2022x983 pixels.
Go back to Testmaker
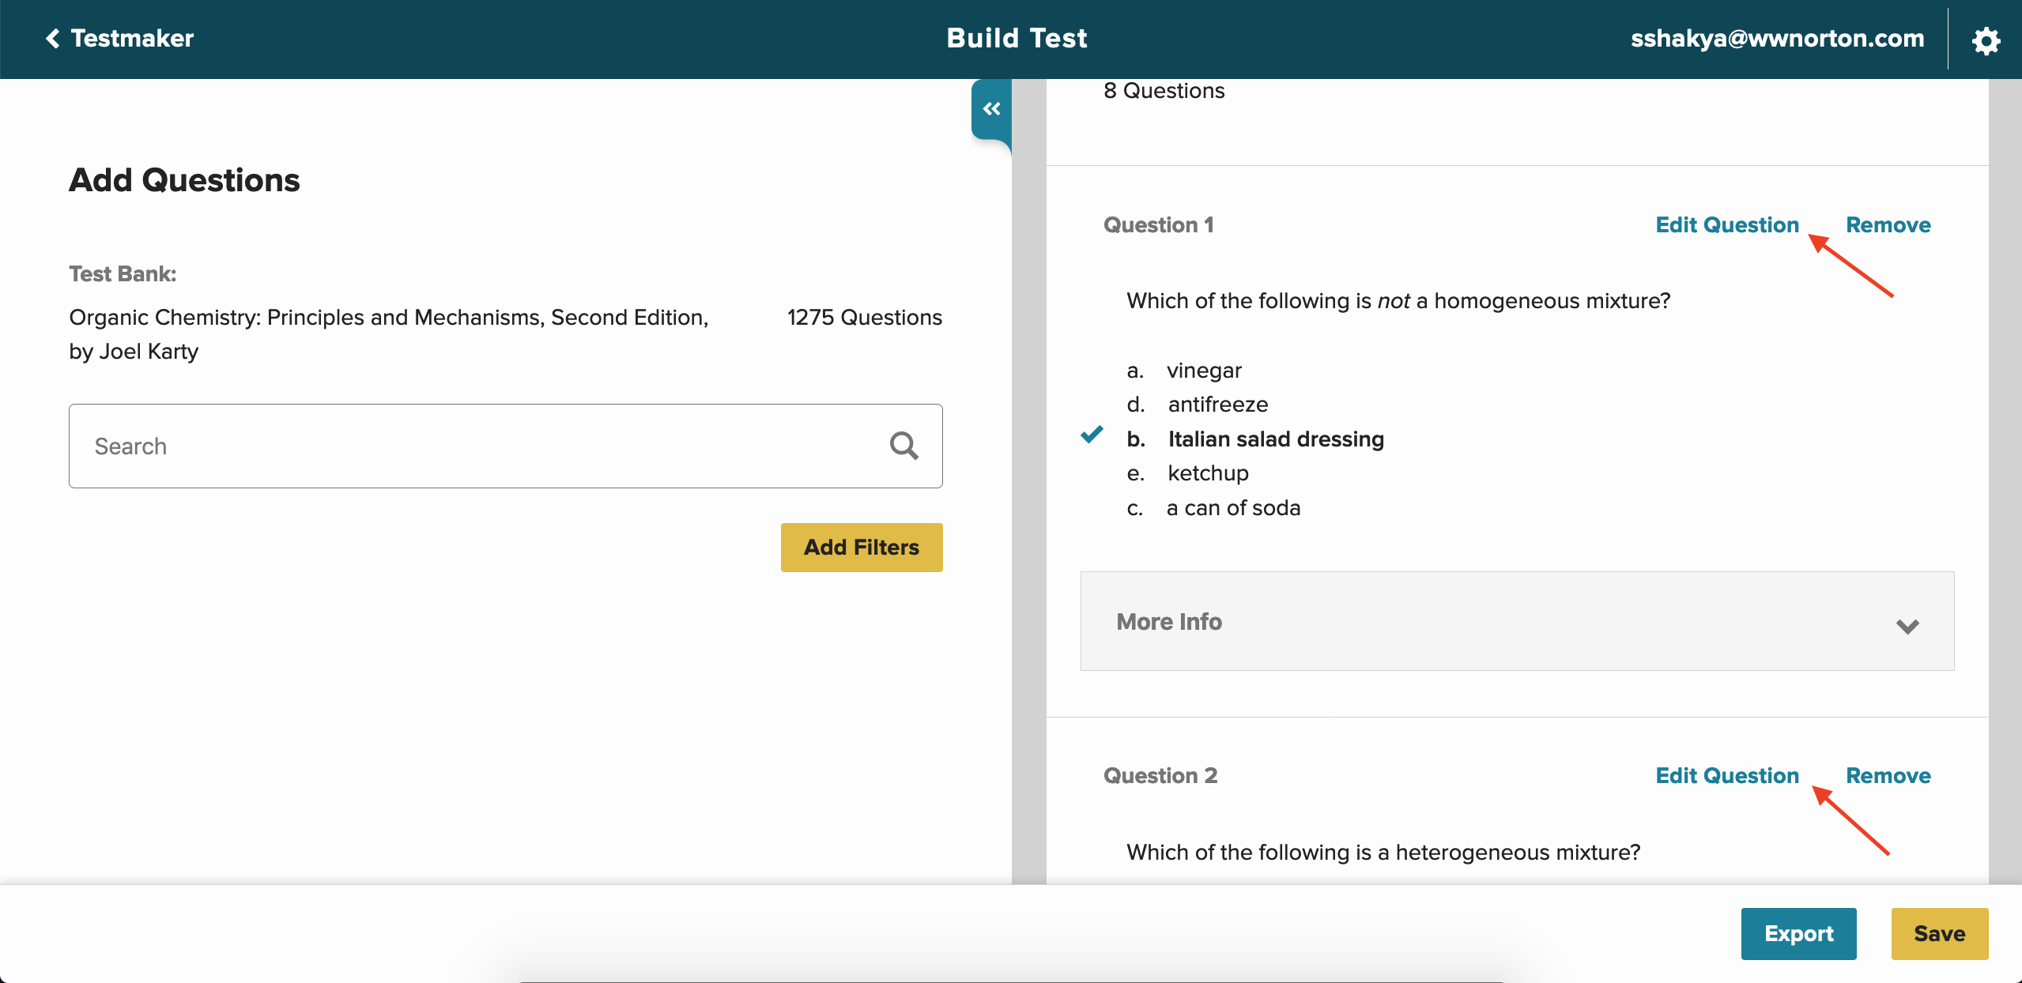click(x=132, y=38)
